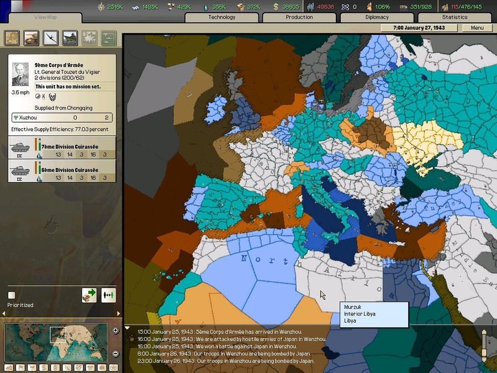Zoom out with minimap minus button

pos(115,354)
